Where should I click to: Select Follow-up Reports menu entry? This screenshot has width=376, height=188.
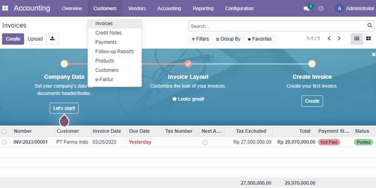click(115, 51)
